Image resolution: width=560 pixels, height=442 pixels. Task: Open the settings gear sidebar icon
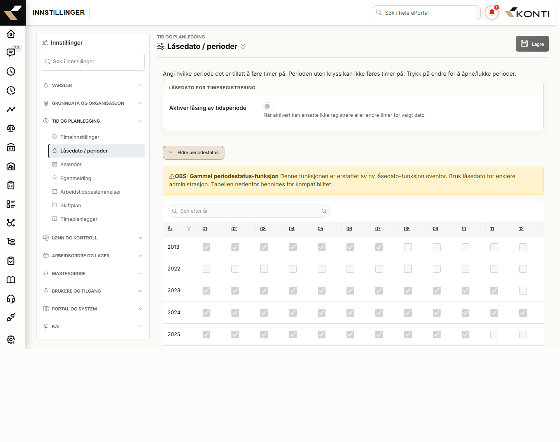(11, 340)
